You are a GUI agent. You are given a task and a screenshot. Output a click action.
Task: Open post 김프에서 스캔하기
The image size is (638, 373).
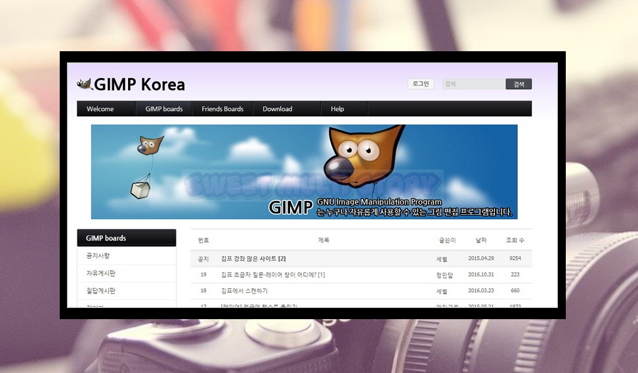coord(244,291)
